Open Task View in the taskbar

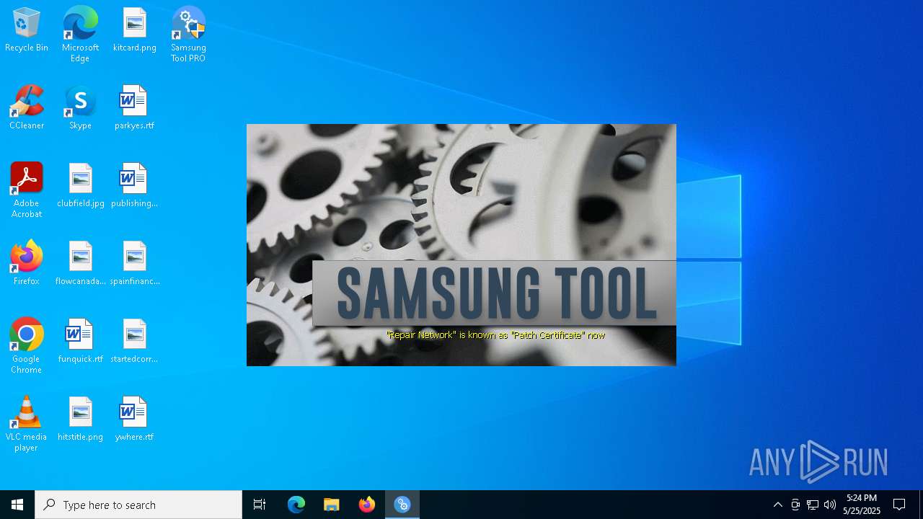pos(260,505)
